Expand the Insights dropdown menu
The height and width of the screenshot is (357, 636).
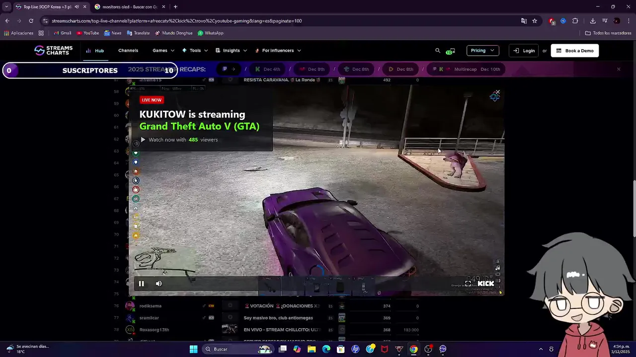[x=231, y=51]
